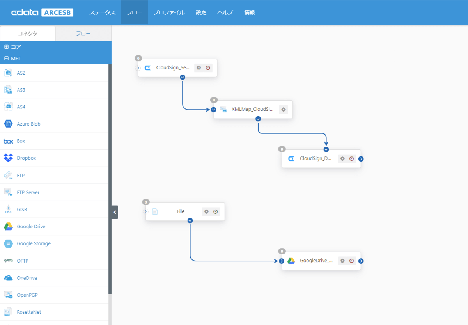The height and width of the screenshot is (325, 468).
Task: Toggle the green status icon on the File connector
Action: pyautogui.click(x=215, y=211)
